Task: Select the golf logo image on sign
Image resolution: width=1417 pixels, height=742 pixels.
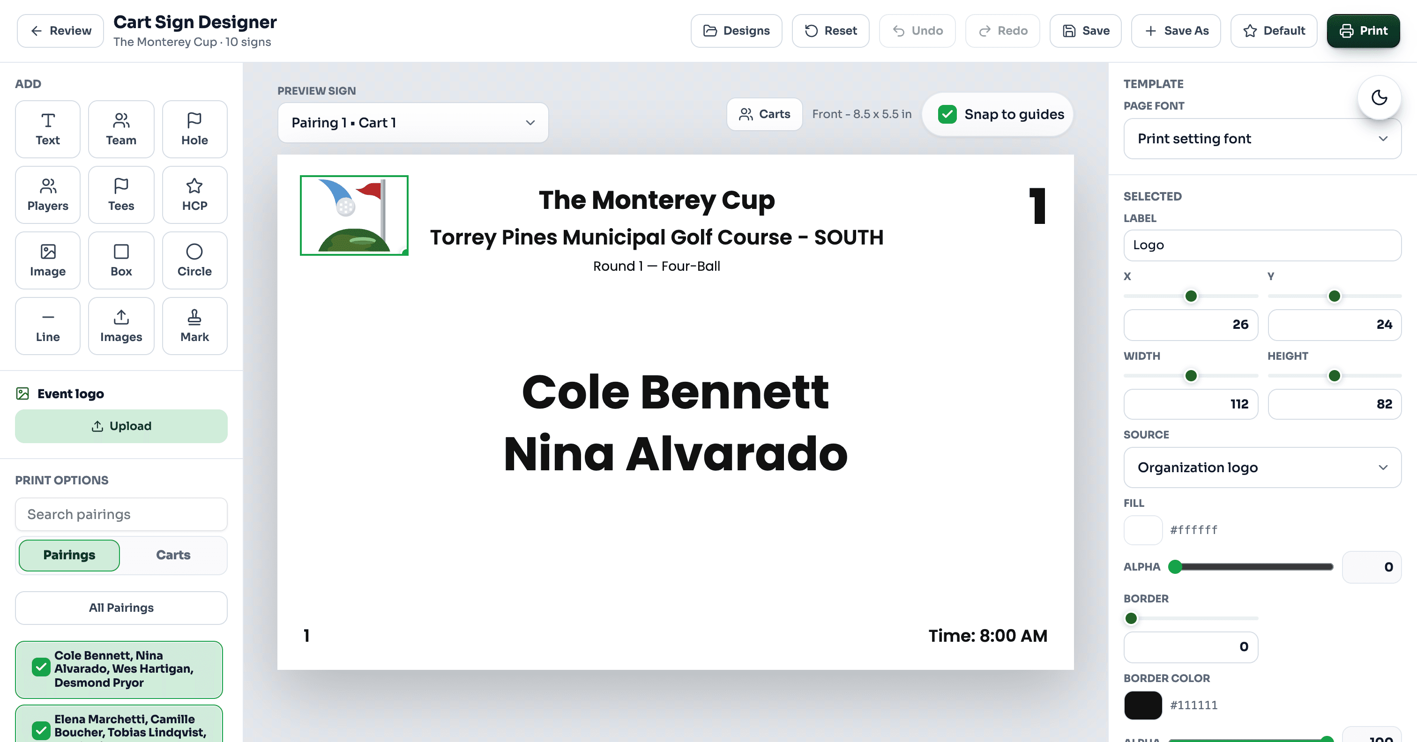Action: 354,215
